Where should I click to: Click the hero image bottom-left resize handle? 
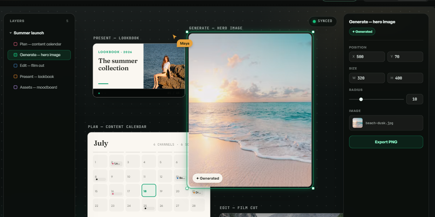tap(187, 188)
